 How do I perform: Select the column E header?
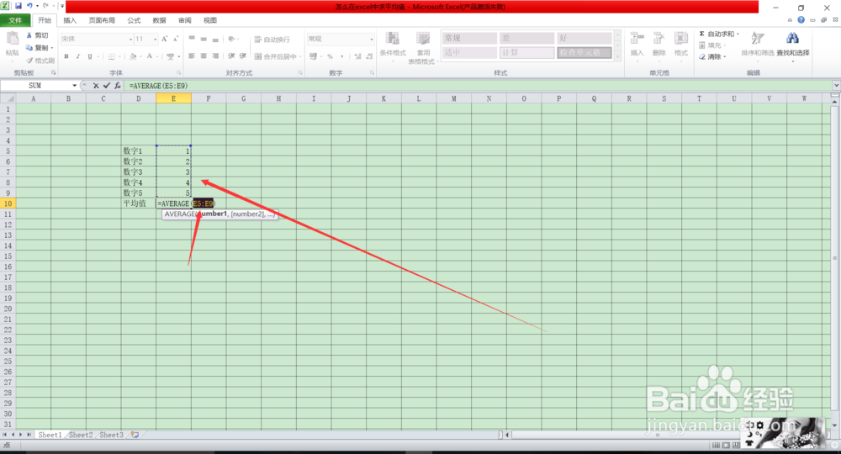173,98
